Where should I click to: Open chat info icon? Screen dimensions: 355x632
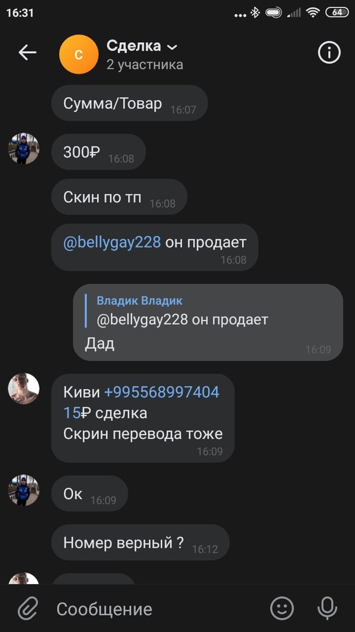(x=329, y=53)
